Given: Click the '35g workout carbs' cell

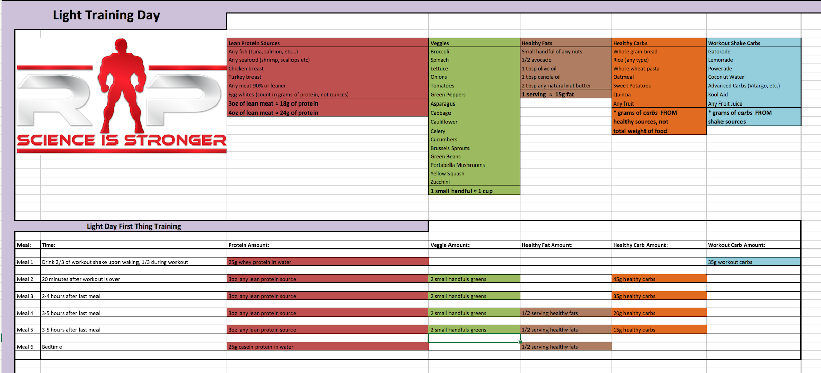Looking at the screenshot, I should click(754, 262).
